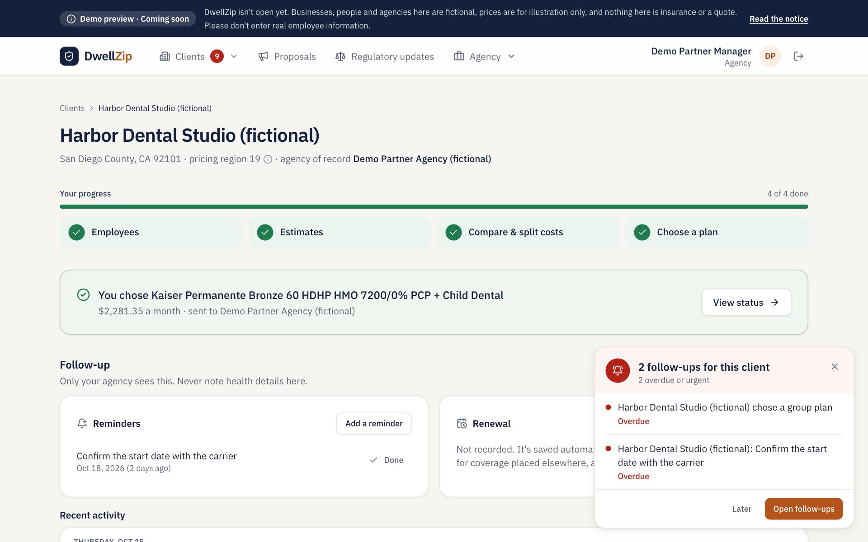Click the View status button
The image size is (868, 542).
click(x=746, y=302)
